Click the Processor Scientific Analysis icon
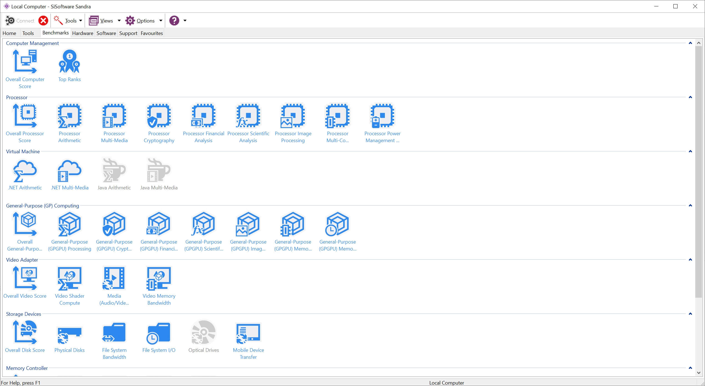 (x=248, y=116)
